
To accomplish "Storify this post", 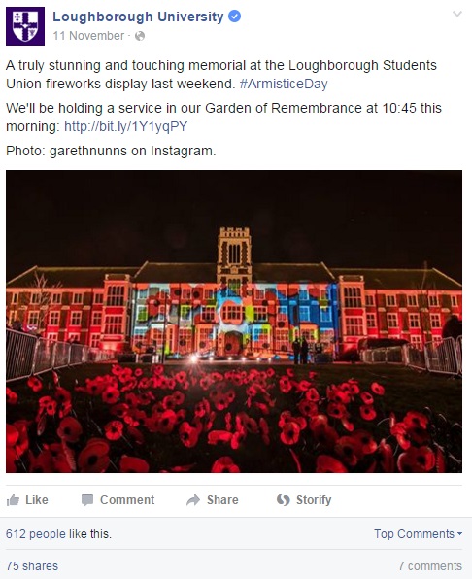I will pyautogui.click(x=304, y=500).
